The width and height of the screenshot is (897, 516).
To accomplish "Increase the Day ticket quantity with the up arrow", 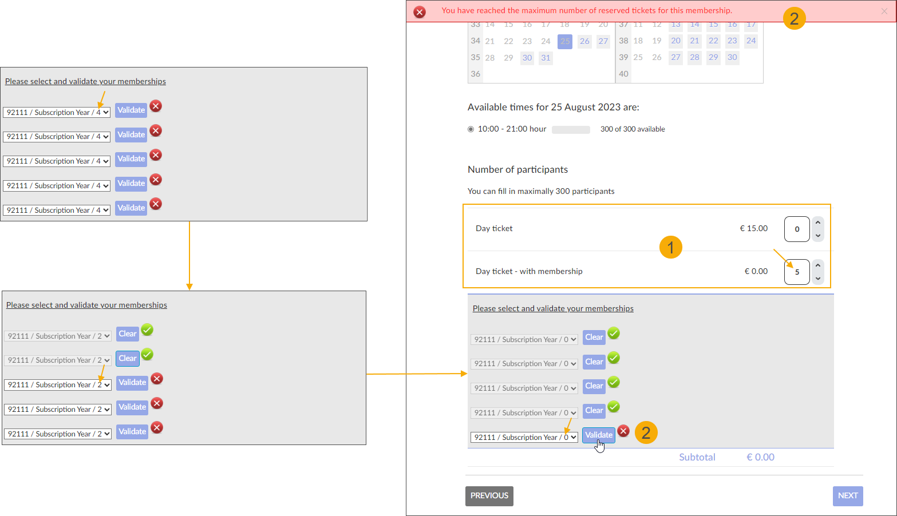I will click(818, 223).
